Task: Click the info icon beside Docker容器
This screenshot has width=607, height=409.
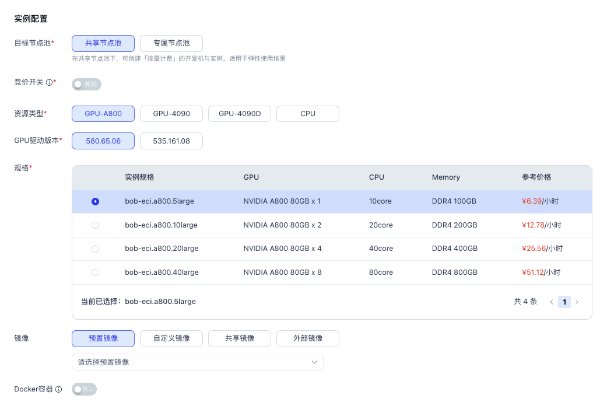Action: [58, 389]
